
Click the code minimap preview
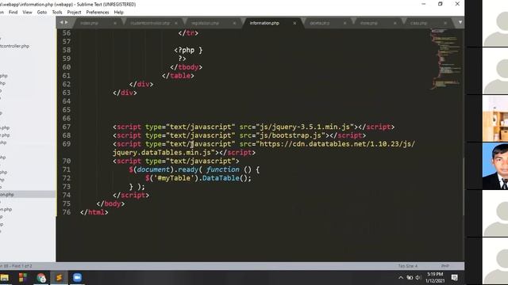click(446, 59)
